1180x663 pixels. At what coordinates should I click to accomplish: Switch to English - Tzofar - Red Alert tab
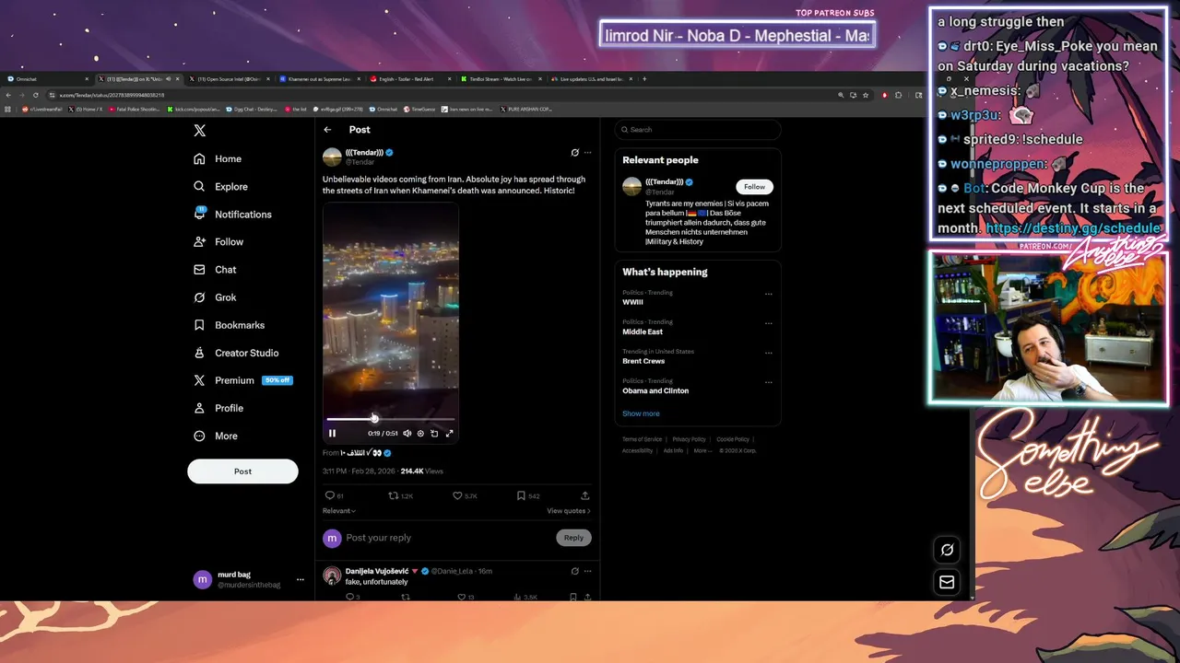[x=411, y=79]
